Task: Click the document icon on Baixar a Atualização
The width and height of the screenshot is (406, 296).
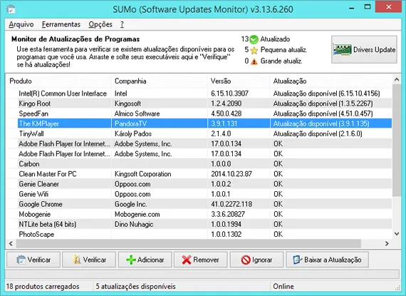Action: coord(298,260)
